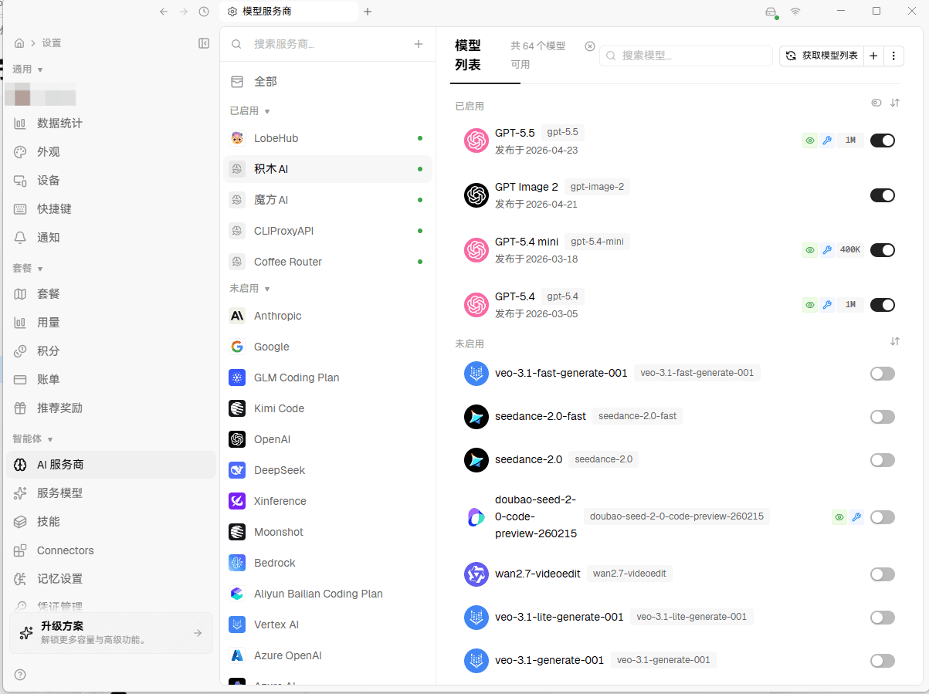Enable the seedance-2.0 switch
929x694 pixels.
[883, 460]
